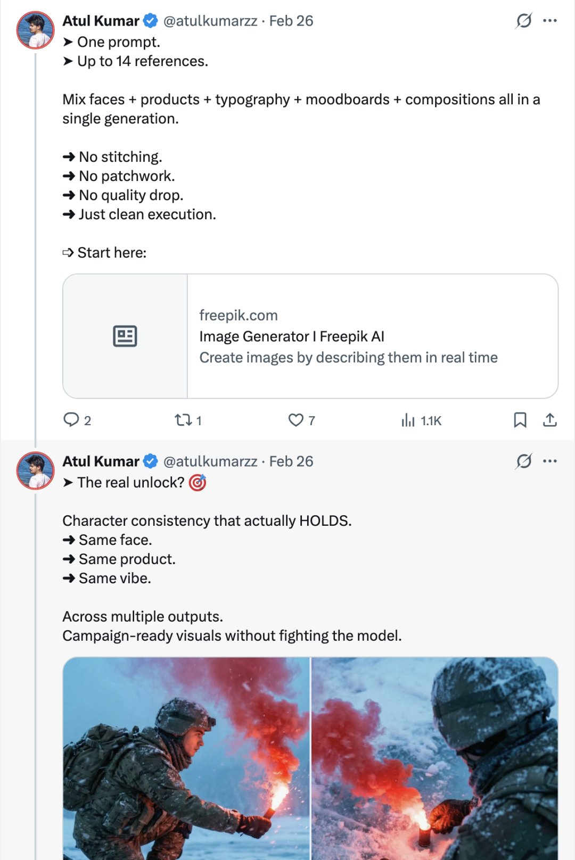This screenshot has height=860, width=575.
Task: Click the link card article thumbnail icon
Action: pyautogui.click(x=125, y=336)
